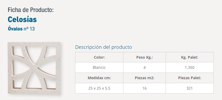
Task: Select the Color: header cell
Action: (x=99, y=57)
